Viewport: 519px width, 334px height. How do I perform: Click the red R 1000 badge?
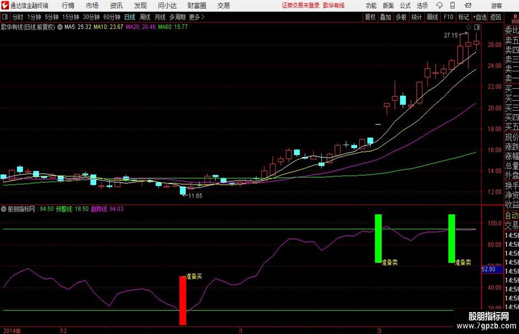point(515,19)
